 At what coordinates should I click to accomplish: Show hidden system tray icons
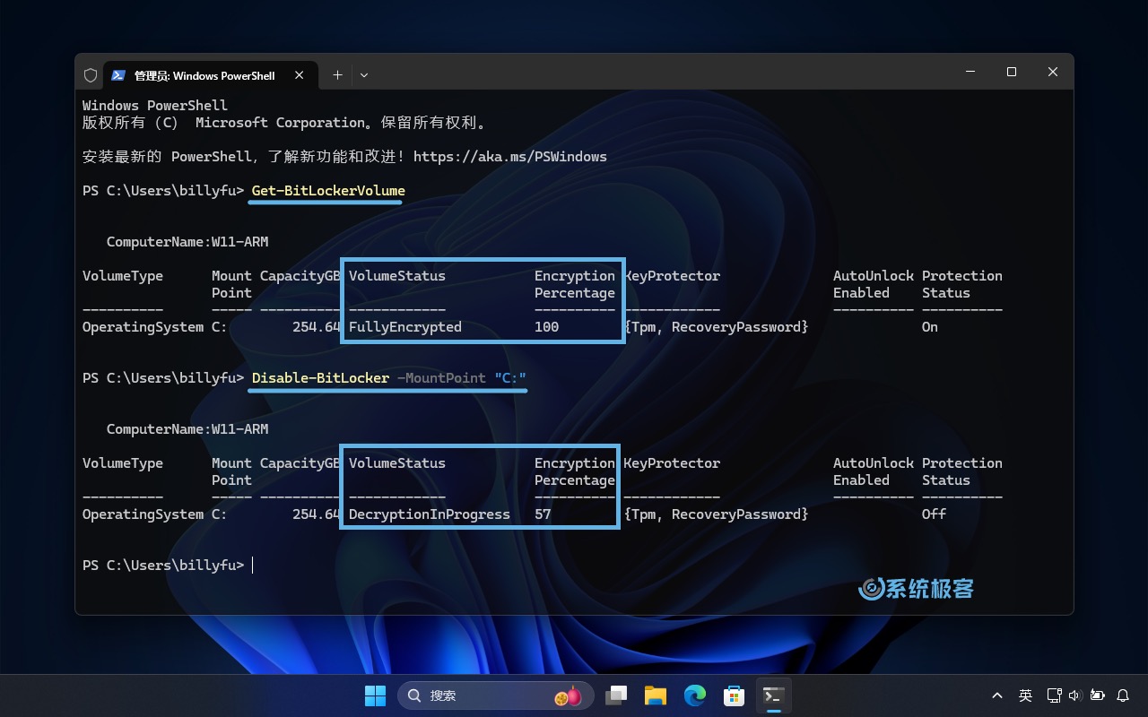point(997,695)
